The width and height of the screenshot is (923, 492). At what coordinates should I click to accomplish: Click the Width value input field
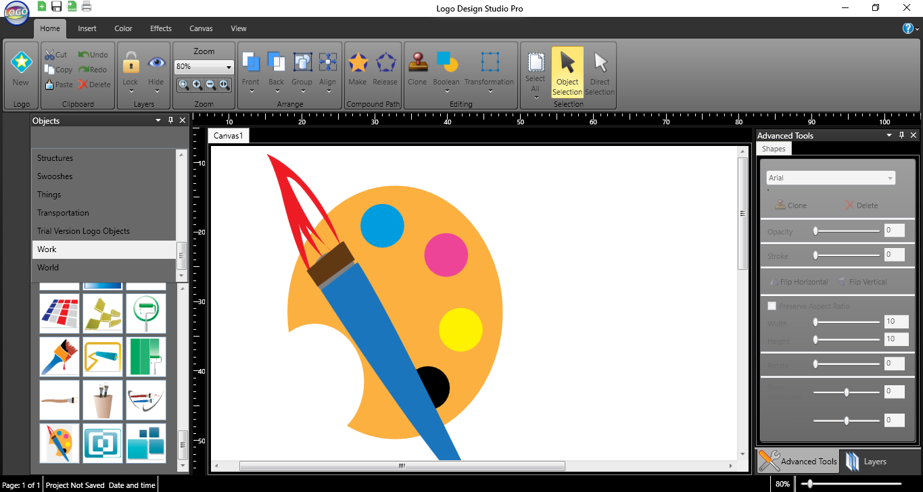896,322
